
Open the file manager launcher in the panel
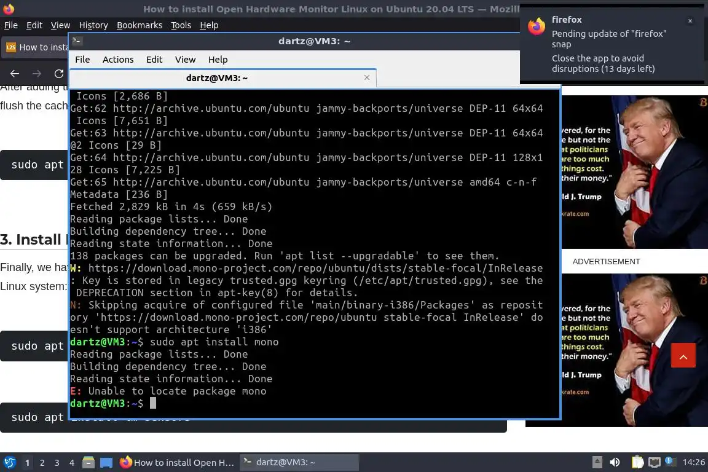88,463
